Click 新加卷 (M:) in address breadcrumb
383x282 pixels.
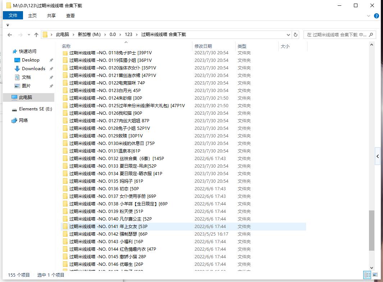point(89,35)
